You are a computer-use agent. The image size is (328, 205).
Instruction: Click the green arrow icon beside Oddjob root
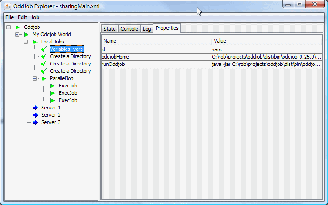18,27
